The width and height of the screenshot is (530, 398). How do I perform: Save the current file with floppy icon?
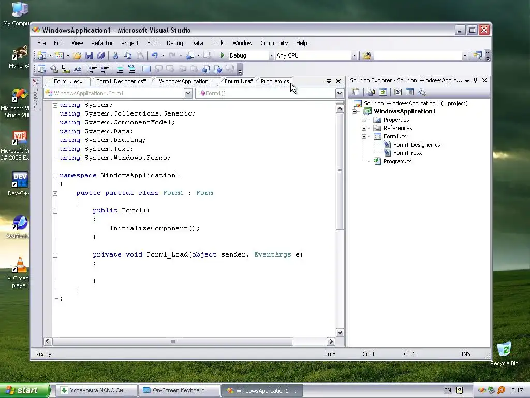89,55
